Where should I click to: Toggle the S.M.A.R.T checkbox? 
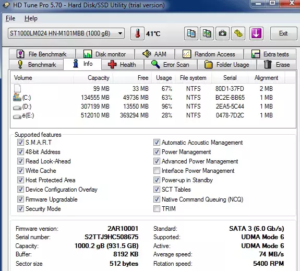coord(20,143)
